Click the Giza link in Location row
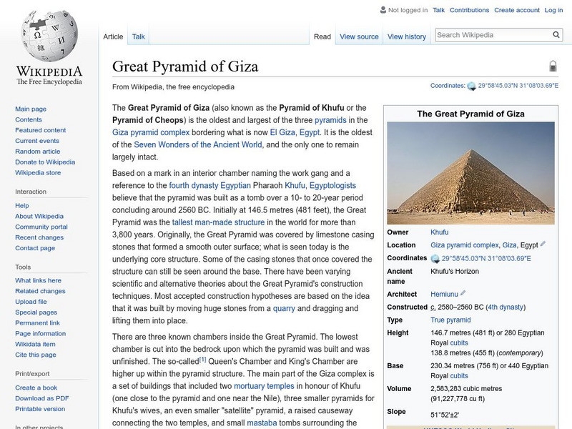This screenshot has height=429, width=572. point(509,245)
